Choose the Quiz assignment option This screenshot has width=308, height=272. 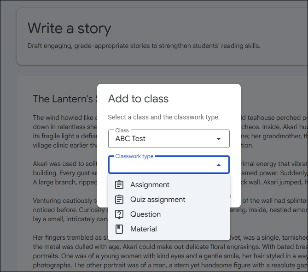click(169, 200)
